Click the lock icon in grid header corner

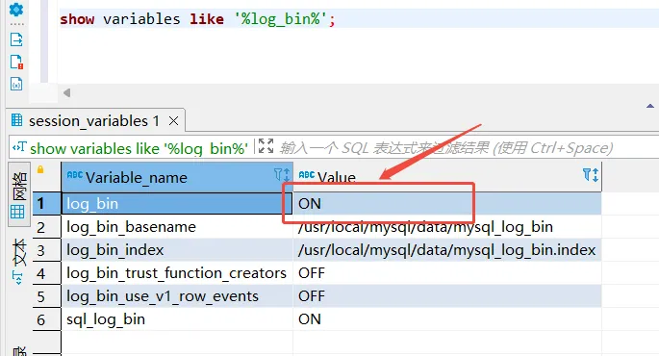[x=40, y=169]
